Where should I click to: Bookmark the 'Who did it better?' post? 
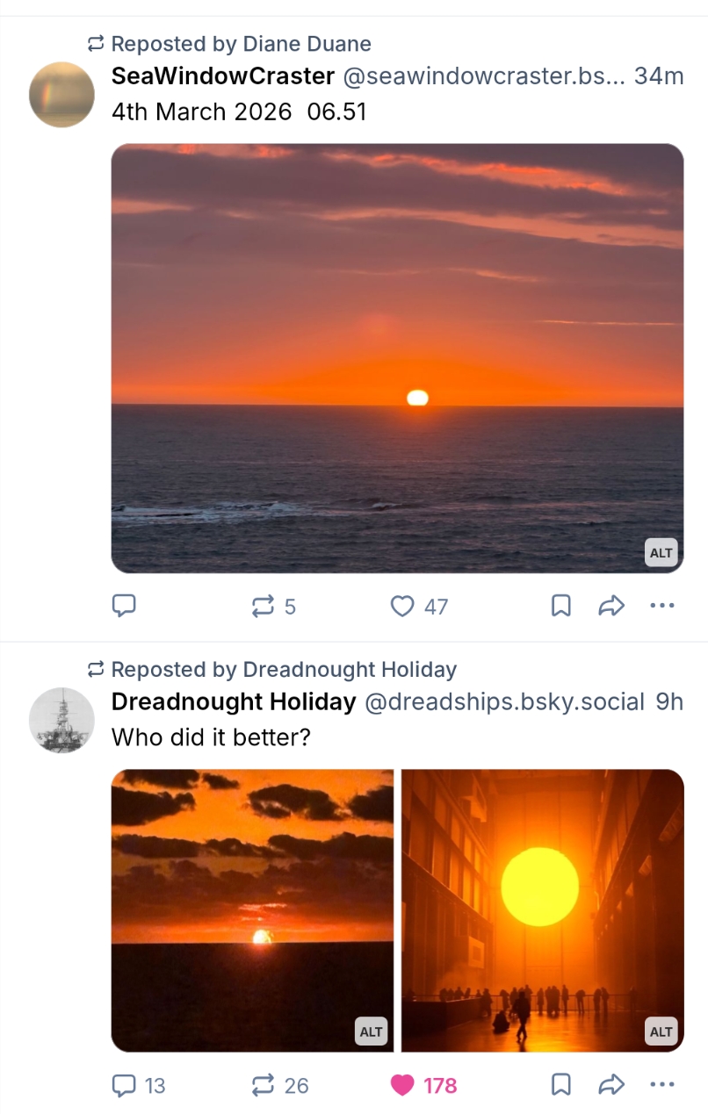(x=560, y=1086)
